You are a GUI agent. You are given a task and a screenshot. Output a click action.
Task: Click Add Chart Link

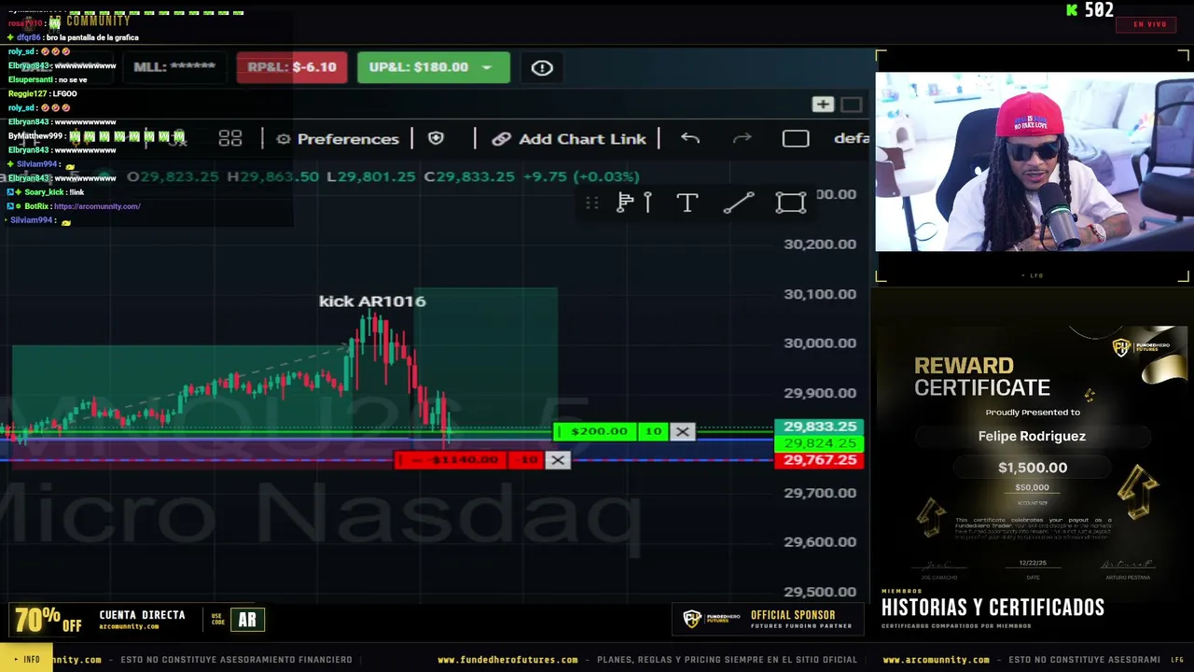(x=569, y=139)
